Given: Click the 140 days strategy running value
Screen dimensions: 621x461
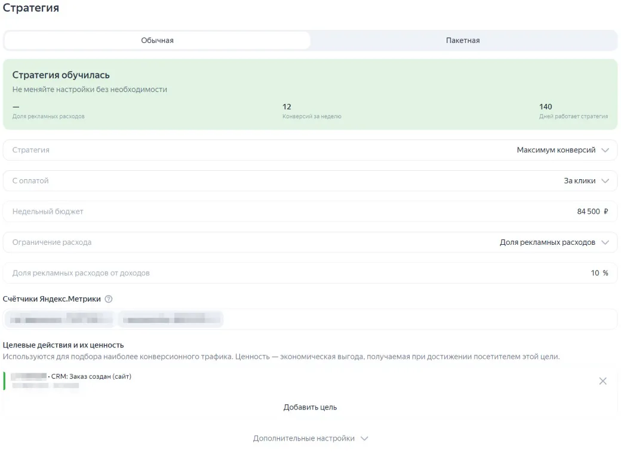Looking at the screenshot, I should 545,106.
